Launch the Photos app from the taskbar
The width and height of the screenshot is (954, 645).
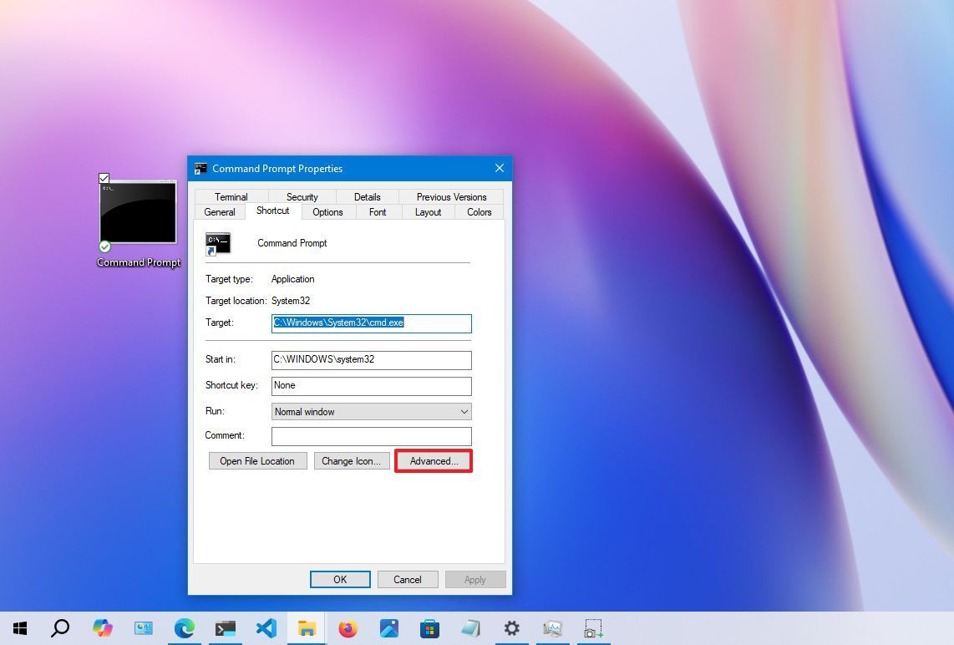pos(388,627)
